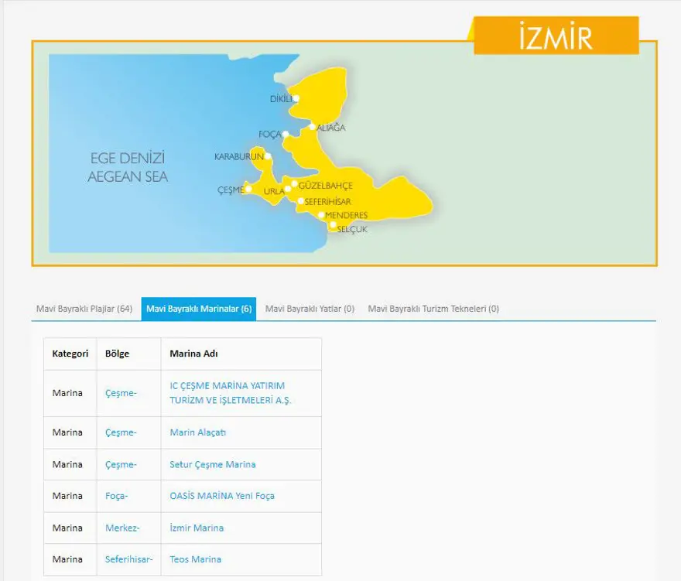
Task: Click the Çeşme map marker dot
Action: (x=248, y=190)
